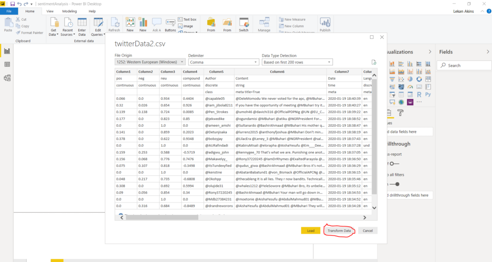Select Q&A speech bubble visualization

392,102
